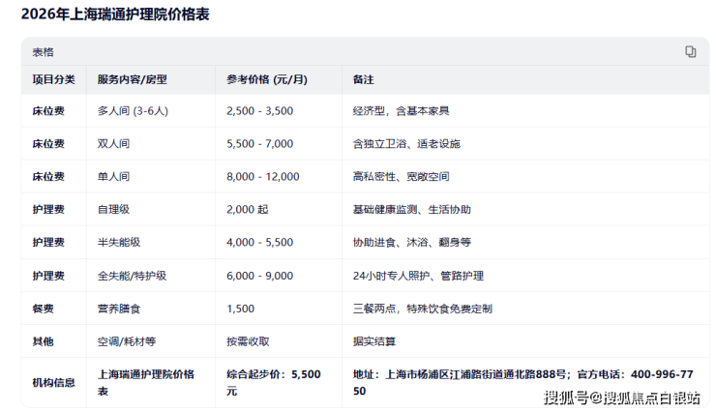The image size is (716, 413).
Task: Select the price 4,000 - 5,500
Action: [x=260, y=243]
